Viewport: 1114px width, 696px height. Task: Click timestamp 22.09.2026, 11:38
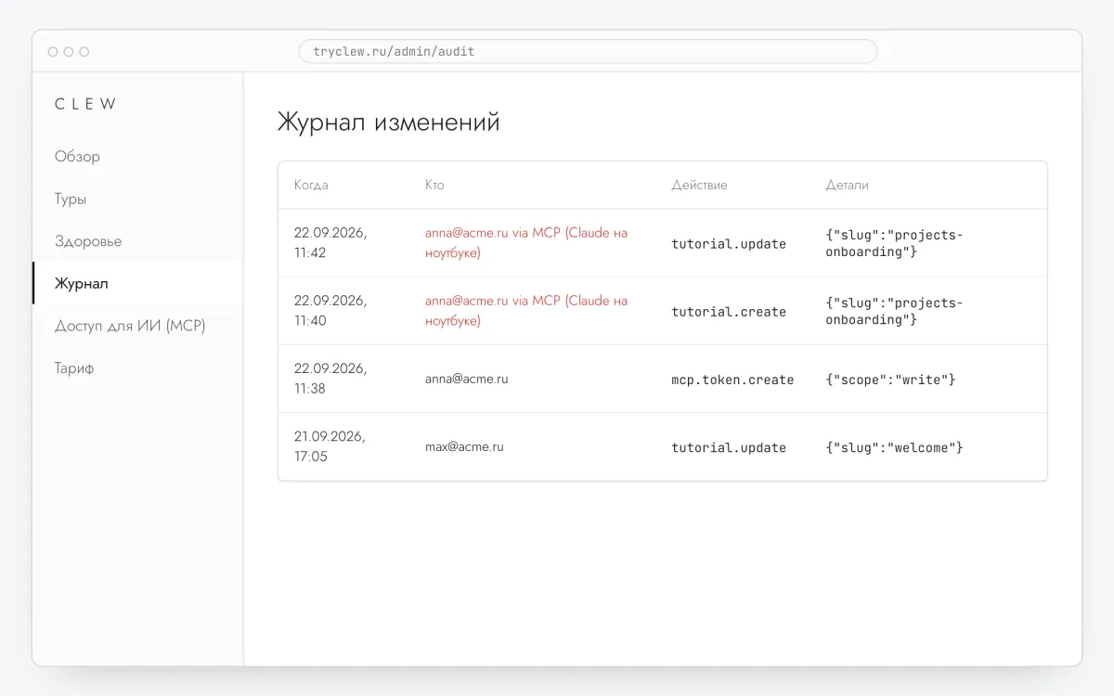coord(330,379)
